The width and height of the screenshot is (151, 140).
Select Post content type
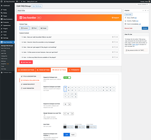point(34,28)
